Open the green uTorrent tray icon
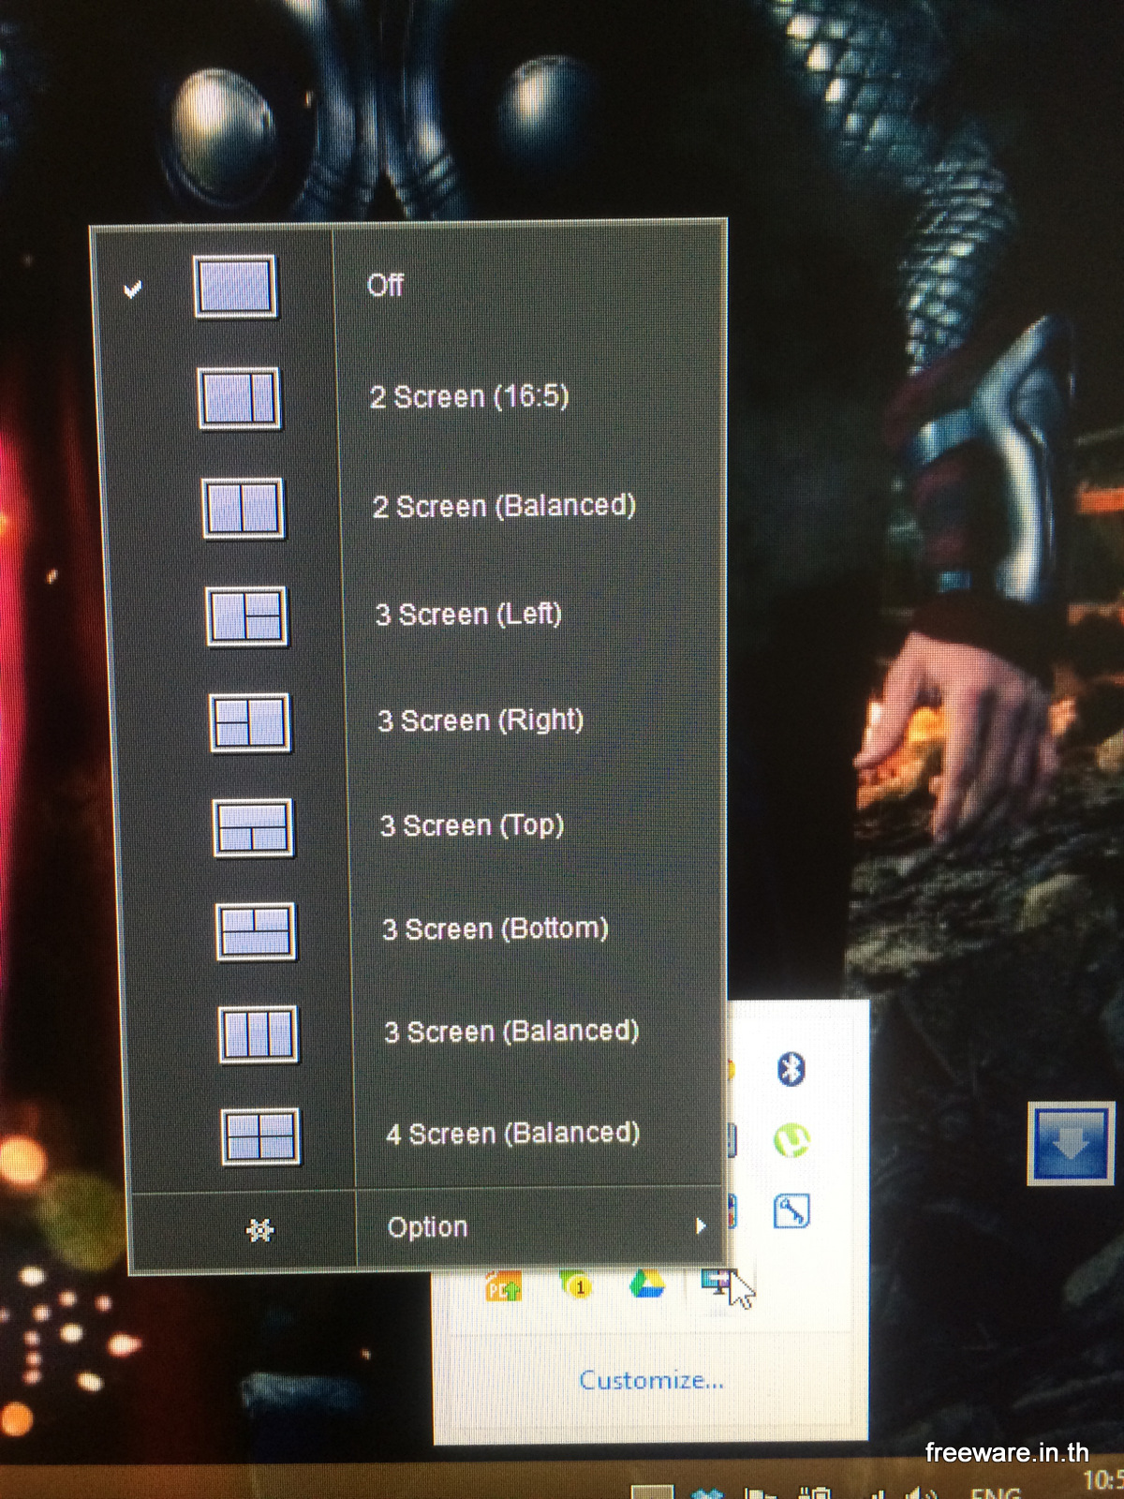1124x1499 pixels. 791,1140
